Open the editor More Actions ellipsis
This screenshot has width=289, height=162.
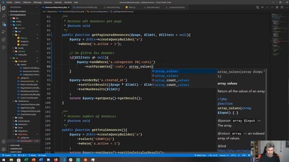coord(286,7)
